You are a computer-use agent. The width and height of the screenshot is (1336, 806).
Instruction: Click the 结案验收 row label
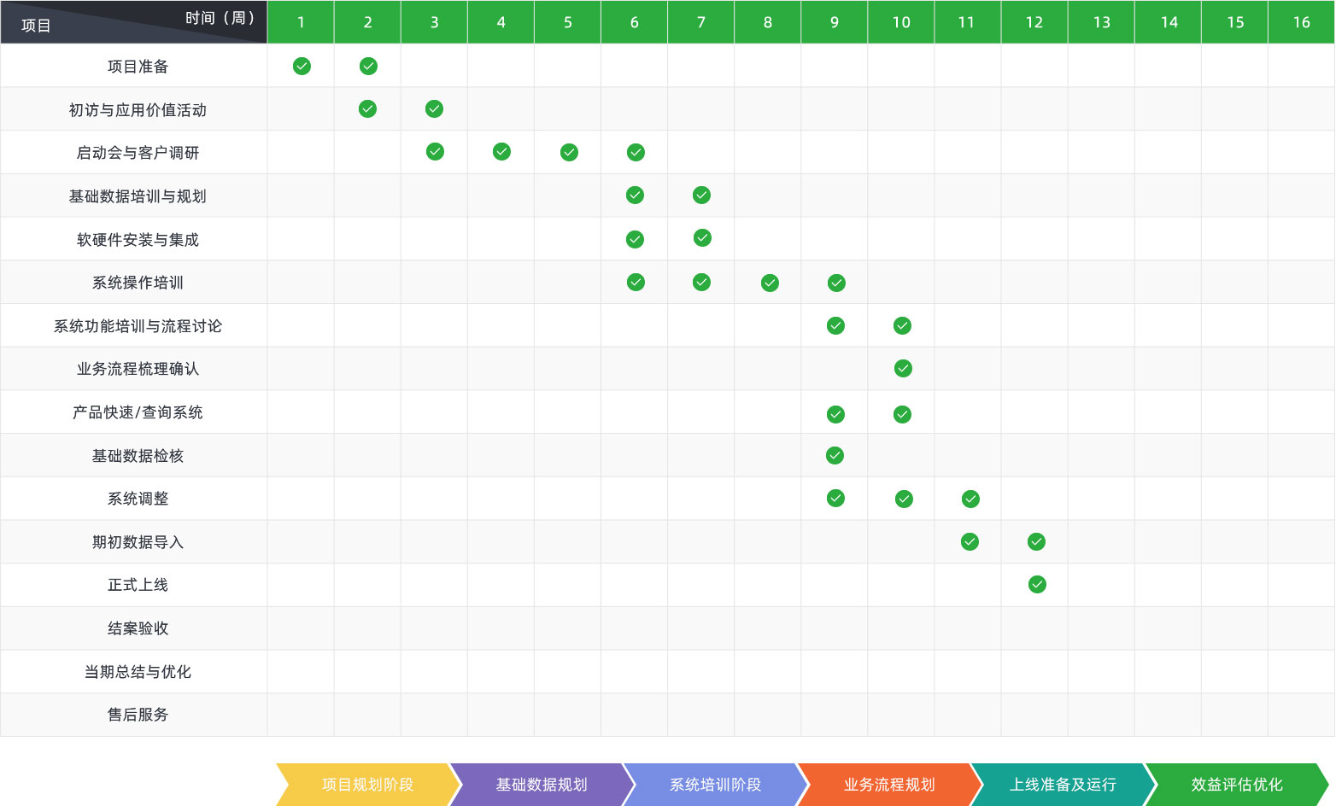[x=138, y=628]
